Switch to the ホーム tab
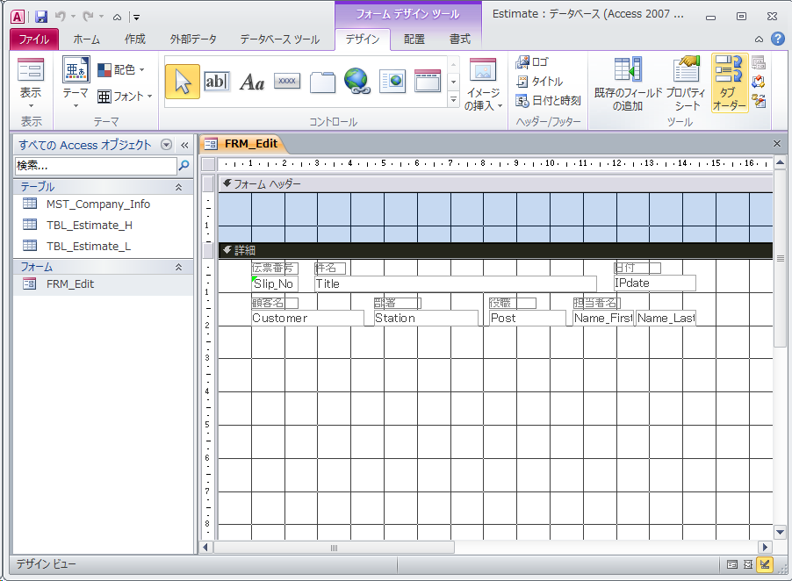 point(86,39)
